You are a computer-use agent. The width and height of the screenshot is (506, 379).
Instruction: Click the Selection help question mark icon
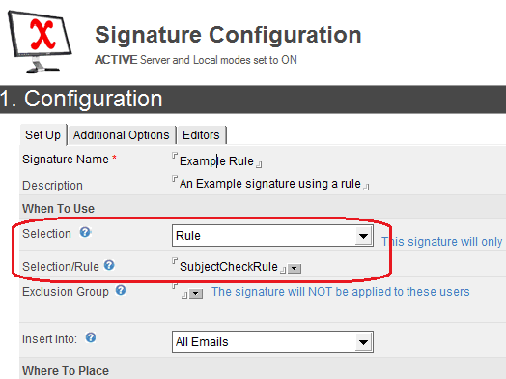point(85,232)
